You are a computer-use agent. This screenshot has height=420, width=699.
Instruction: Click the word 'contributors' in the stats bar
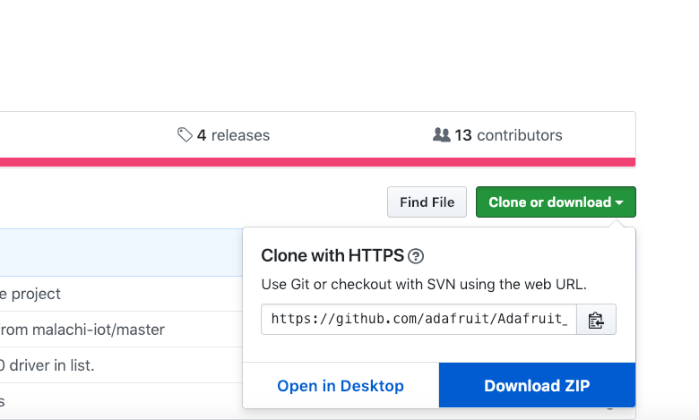point(520,135)
